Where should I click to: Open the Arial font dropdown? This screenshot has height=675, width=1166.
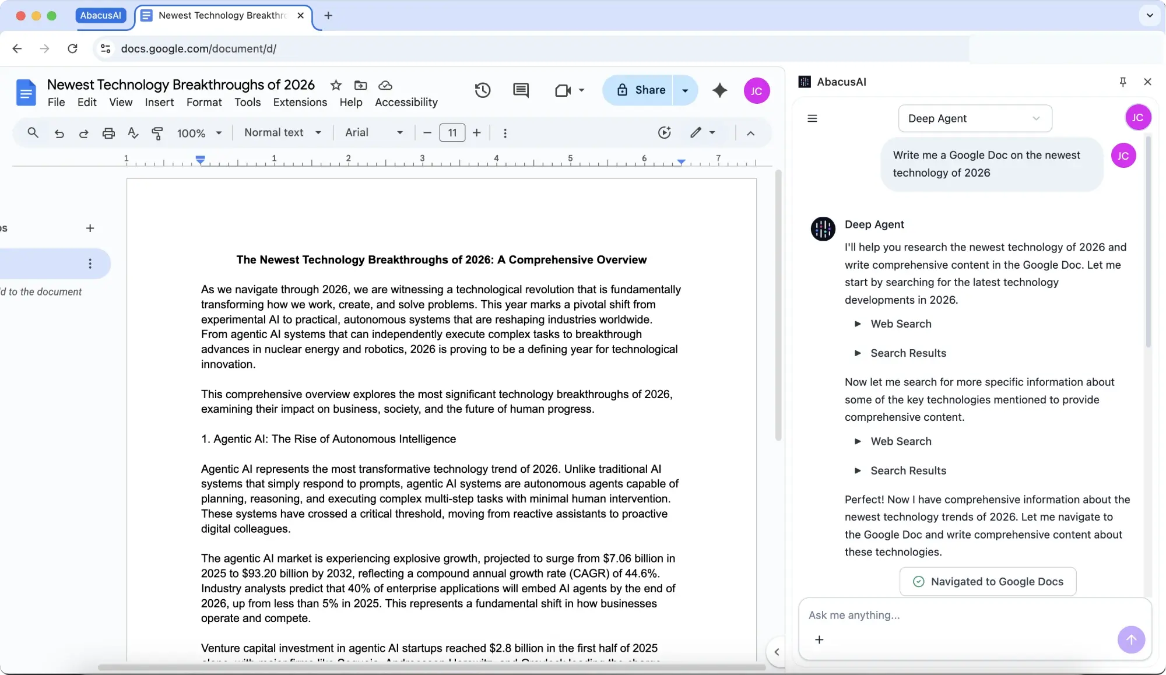click(x=374, y=132)
